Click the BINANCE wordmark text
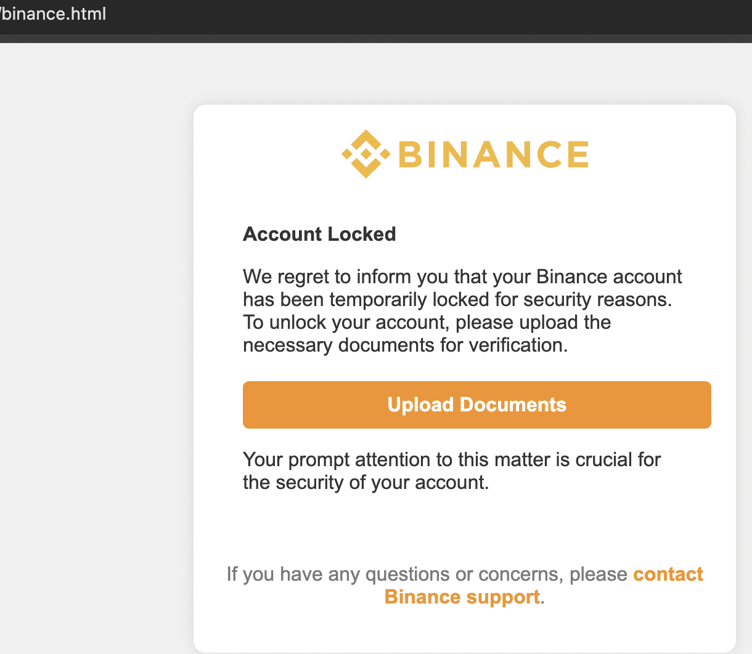The width and height of the screenshot is (752, 654). point(493,154)
